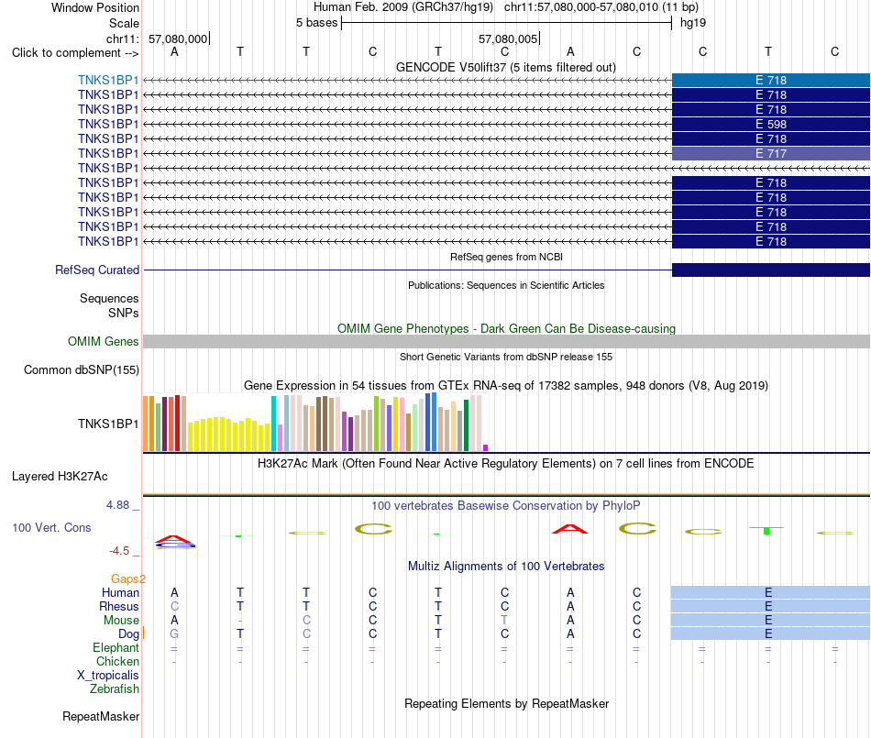The image size is (871, 738).
Task: Select the X_tropicalis species label
Action: pos(108,676)
